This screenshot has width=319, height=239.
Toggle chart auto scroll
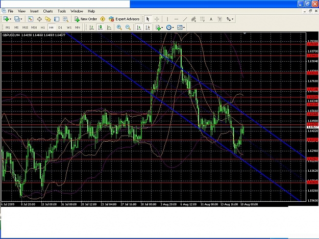click(139, 28)
